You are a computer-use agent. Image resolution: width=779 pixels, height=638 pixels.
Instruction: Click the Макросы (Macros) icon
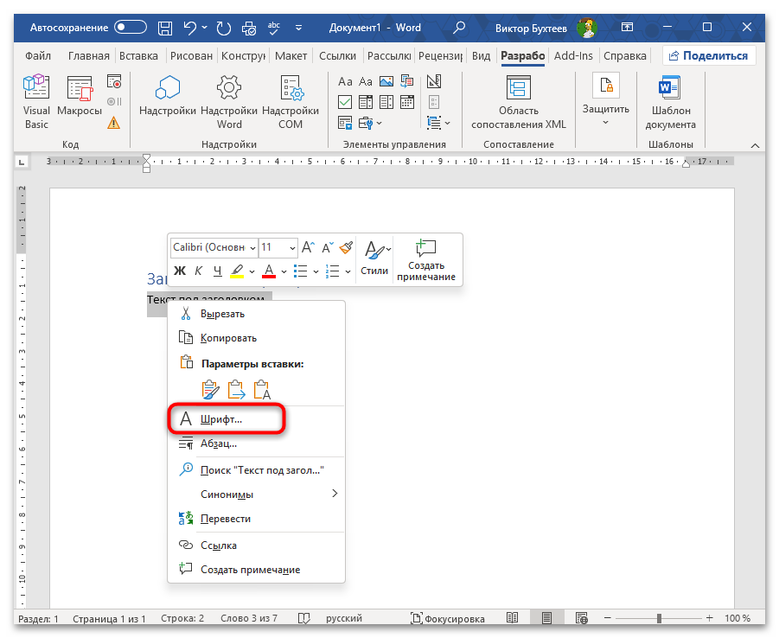(80, 101)
